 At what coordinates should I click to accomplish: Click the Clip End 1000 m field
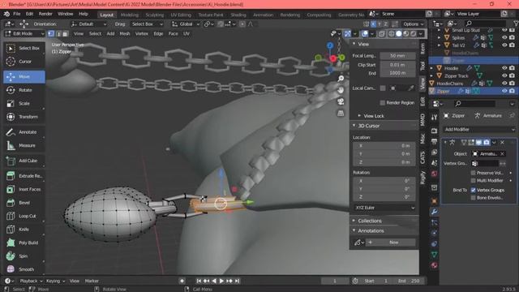[397, 73]
